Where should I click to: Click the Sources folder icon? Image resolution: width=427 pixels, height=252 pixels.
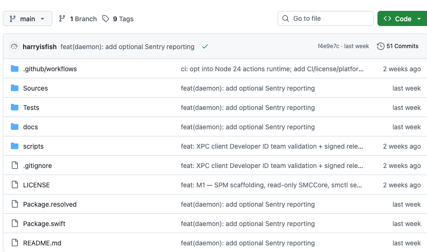pos(15,88)
